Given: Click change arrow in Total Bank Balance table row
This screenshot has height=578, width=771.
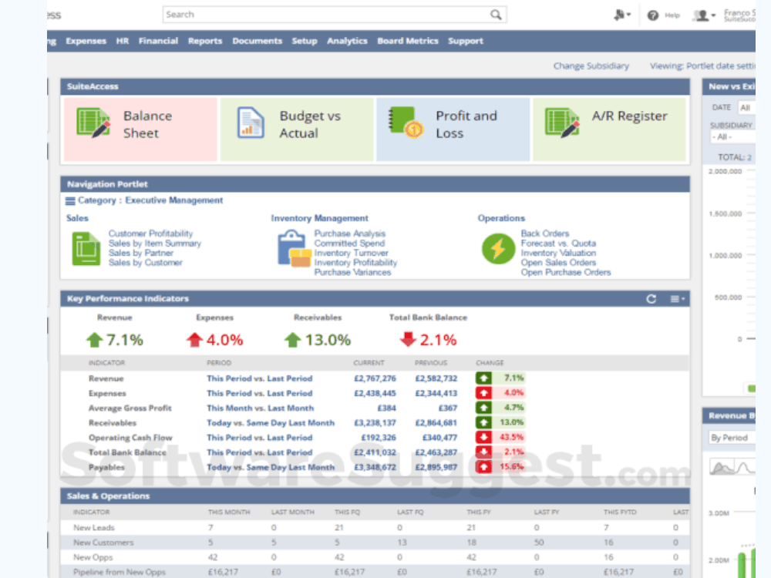Looking at the screenshot, I should tap(483, 452).
